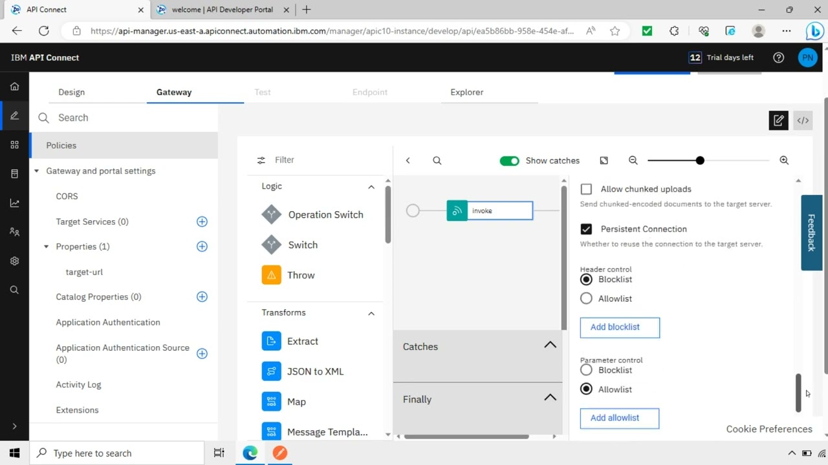The image size is (828, 465).
Task: Collapse the Finally section
Action: click(550, 397)
